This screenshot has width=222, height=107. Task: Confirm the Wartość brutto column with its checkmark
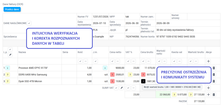(191, 61)
